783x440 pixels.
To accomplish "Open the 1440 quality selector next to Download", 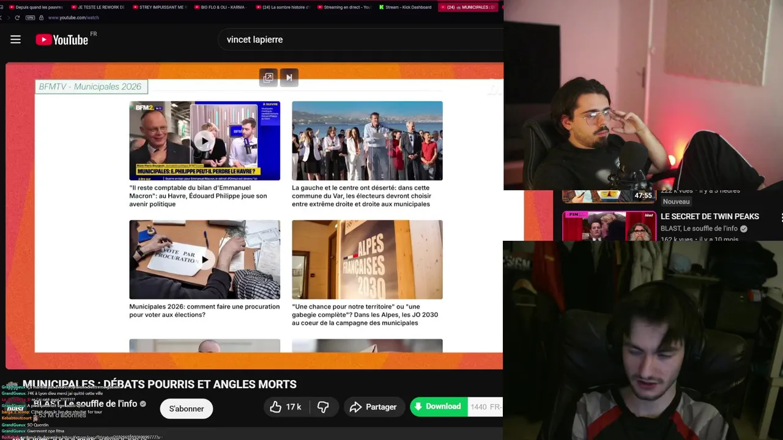I will click(x=486, y=407).
